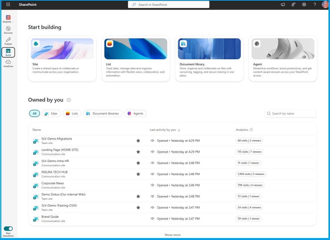Open the Corporate News site
Screen dimensions: 330x240
click(53, 183)
